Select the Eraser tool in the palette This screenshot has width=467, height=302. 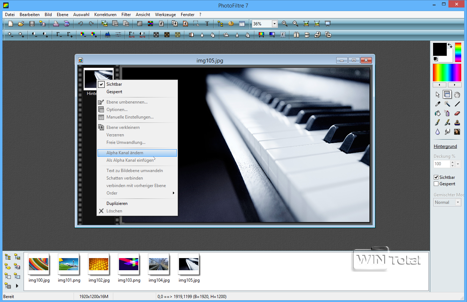click(x=457, y=113)
